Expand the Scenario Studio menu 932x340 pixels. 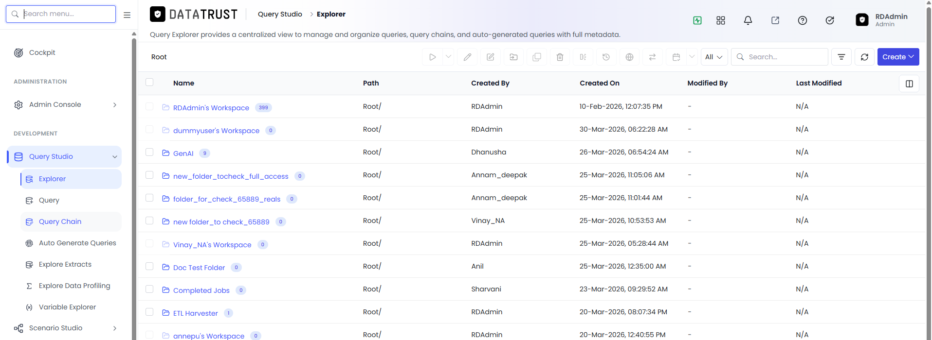click(64, 328)
